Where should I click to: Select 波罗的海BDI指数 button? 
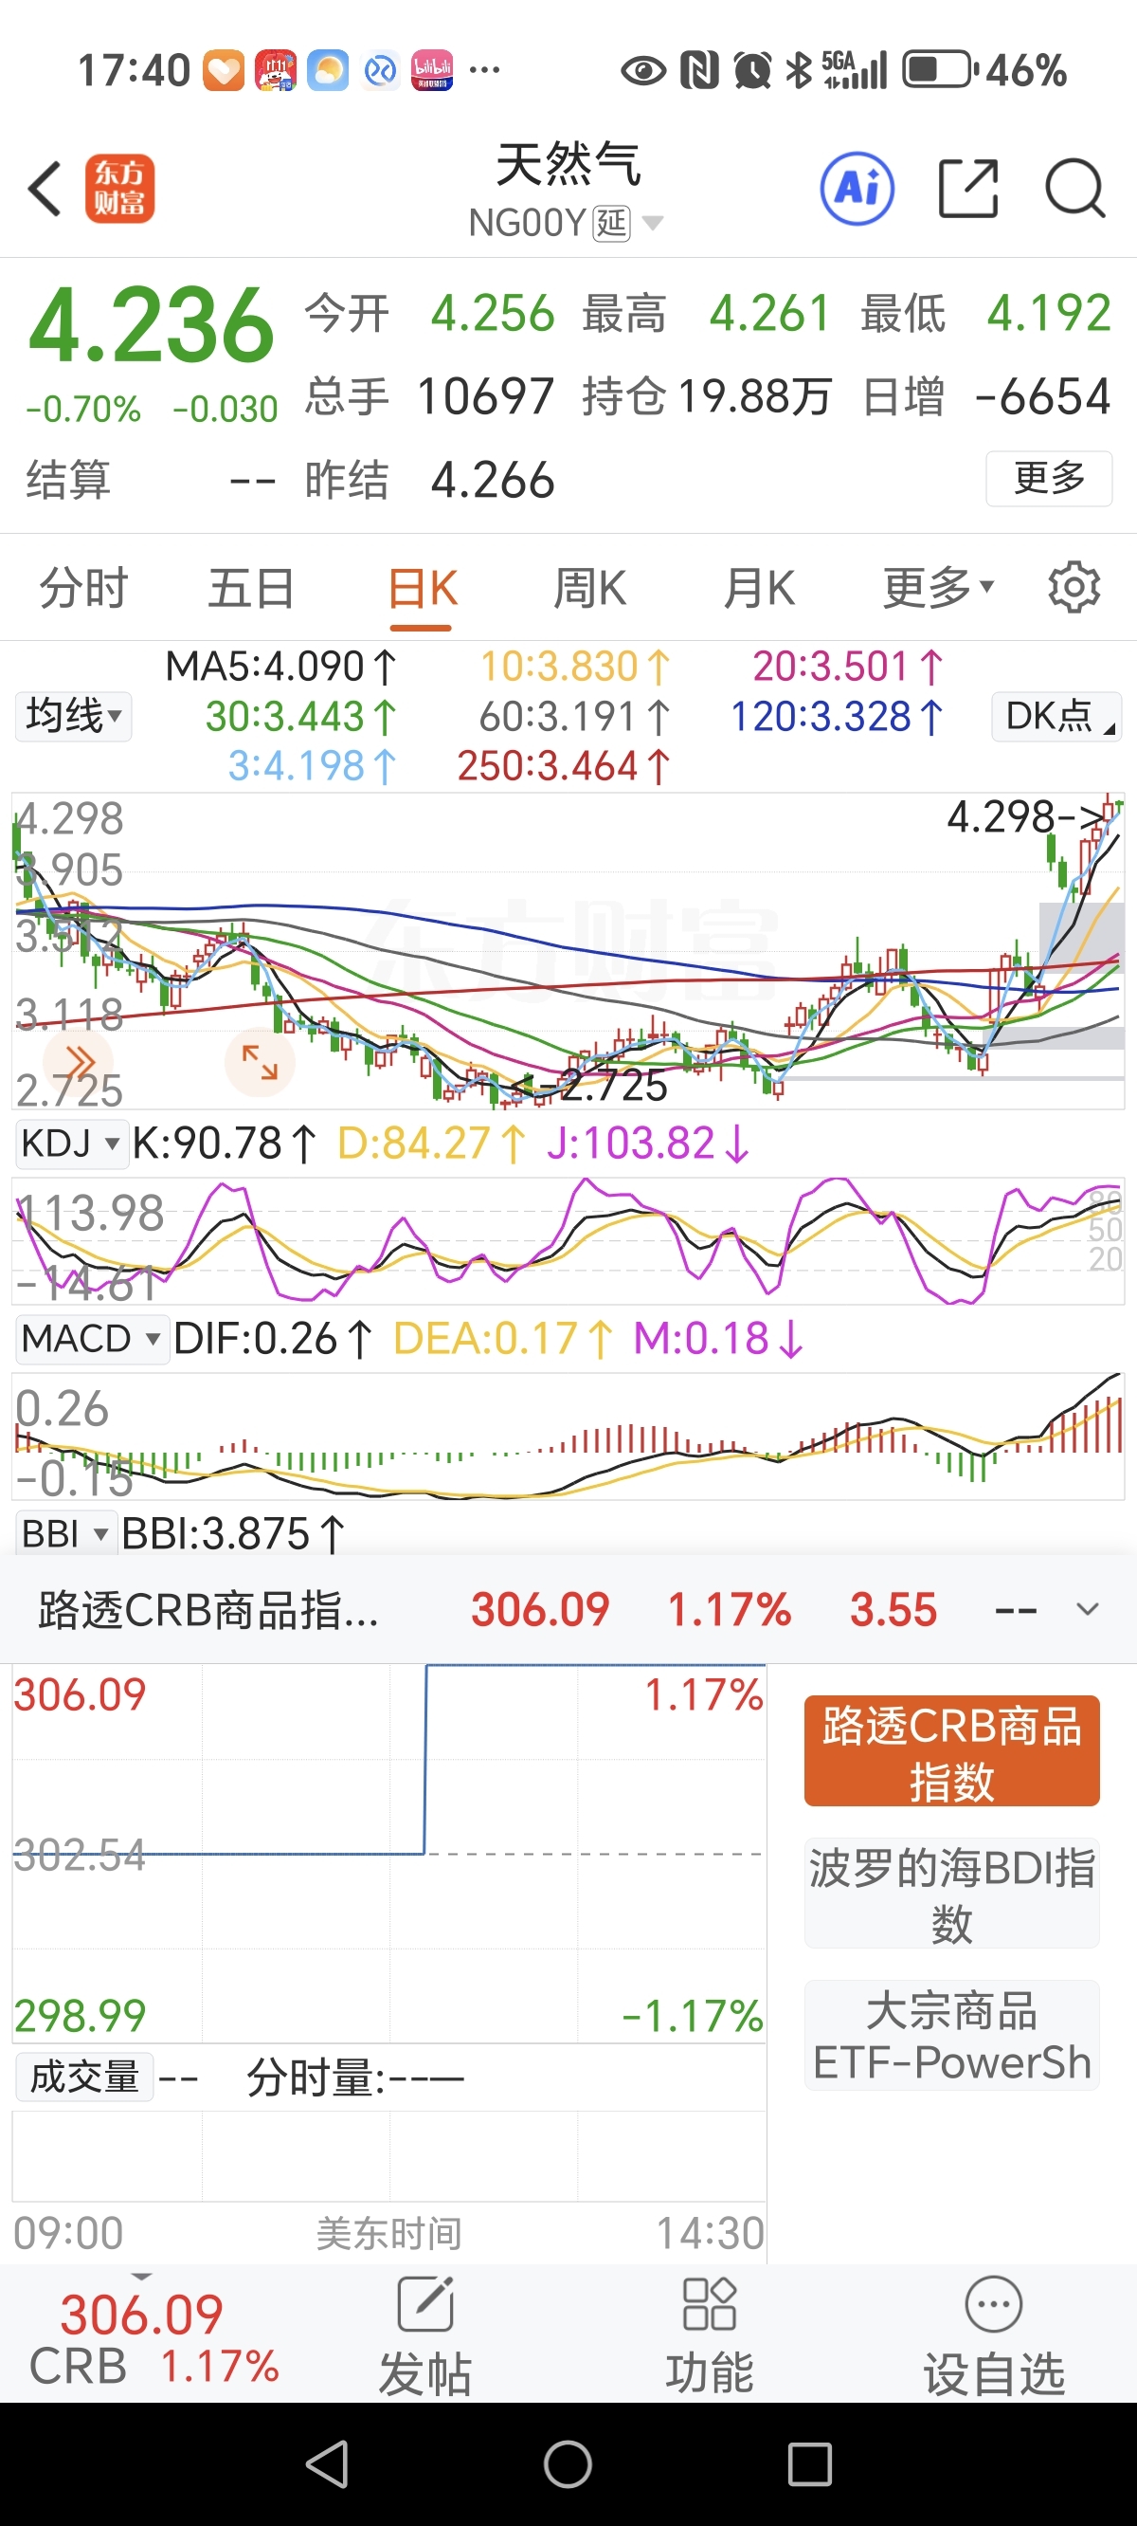coord(951,1894)
